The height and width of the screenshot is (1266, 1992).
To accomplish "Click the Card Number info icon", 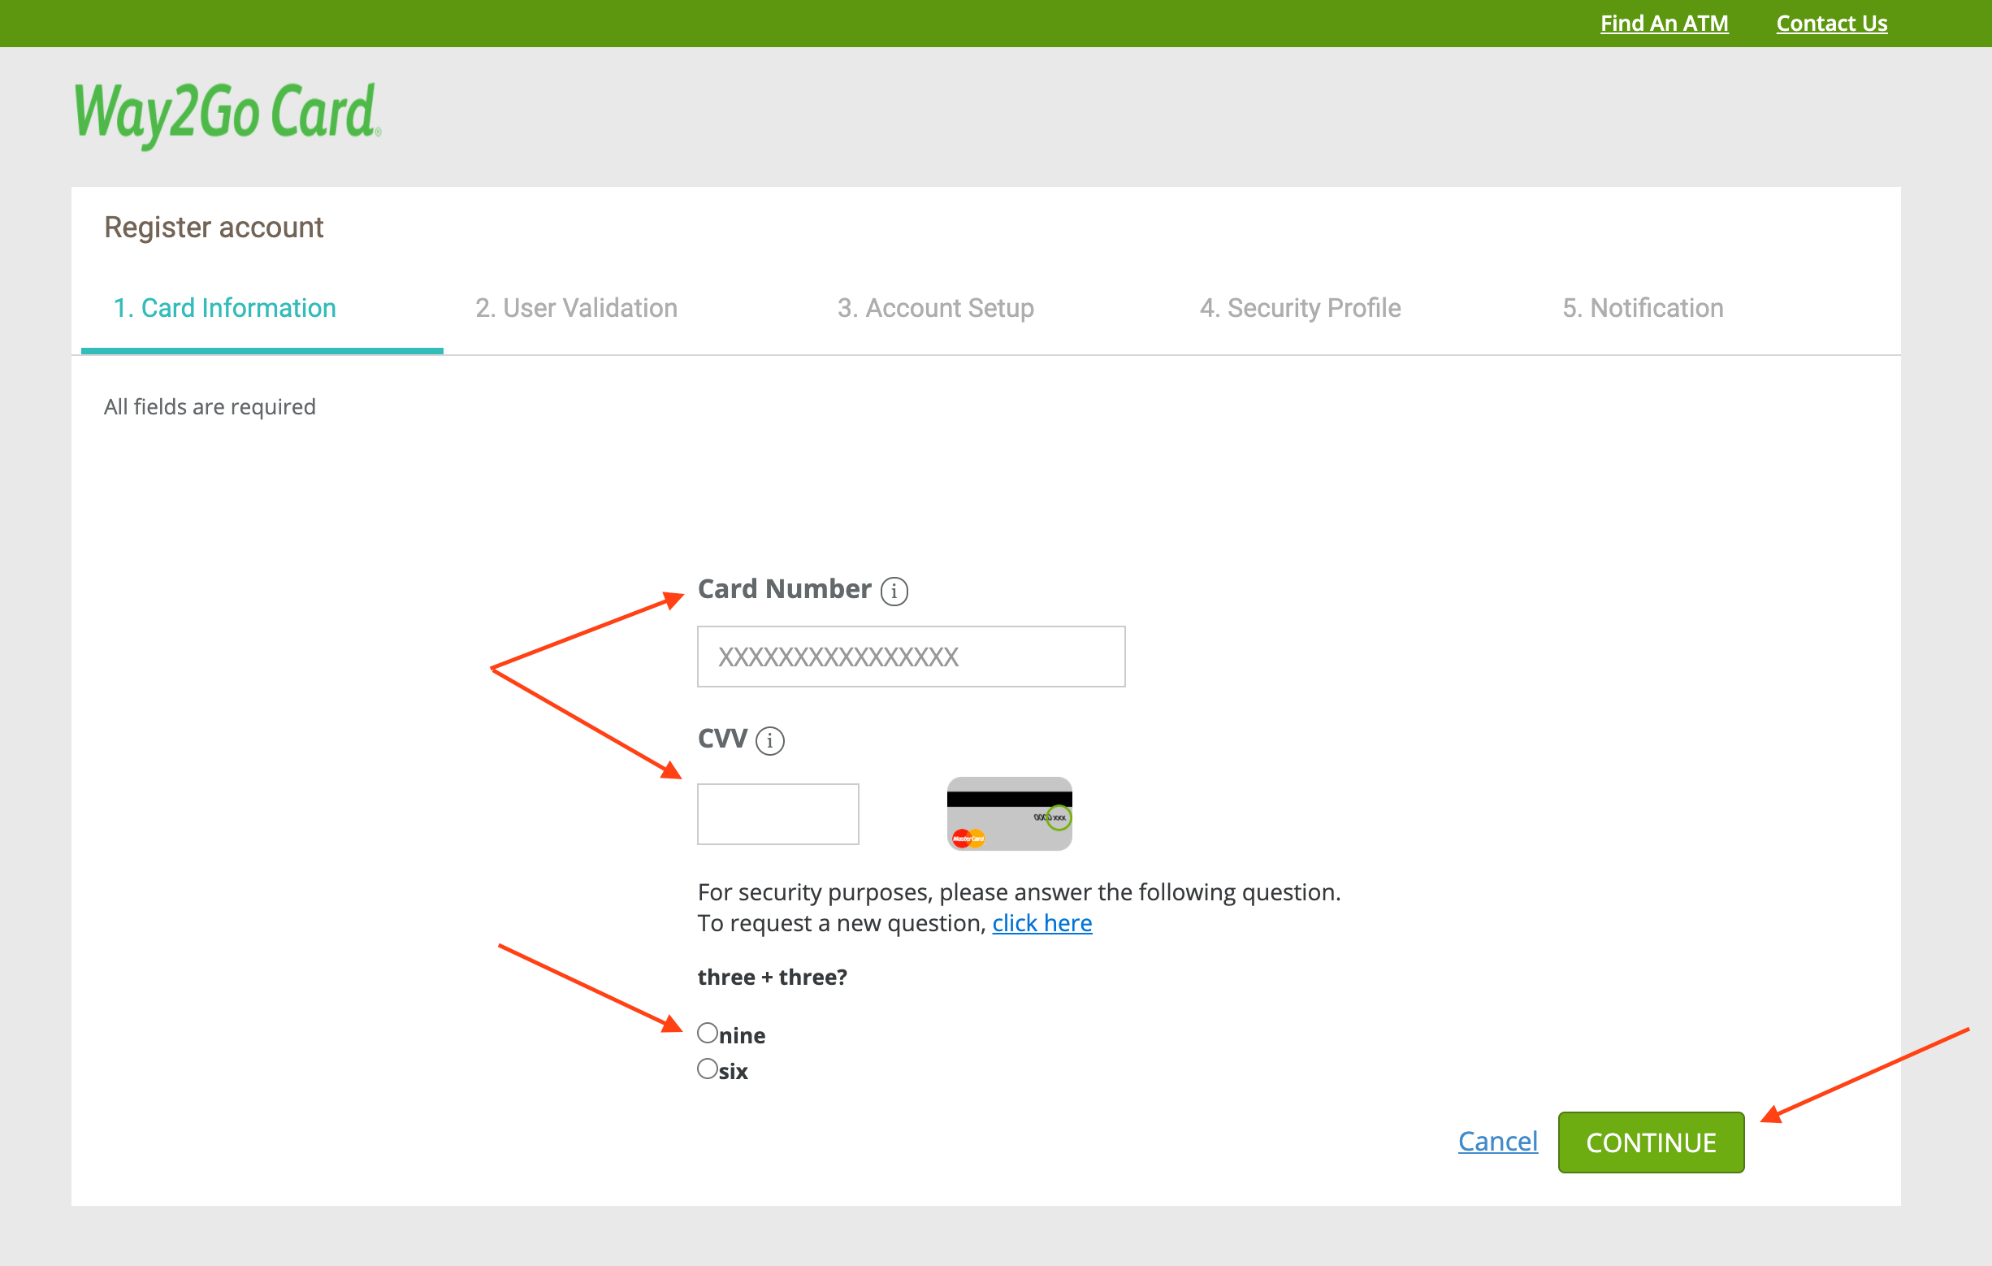I will tap(894, 591).
